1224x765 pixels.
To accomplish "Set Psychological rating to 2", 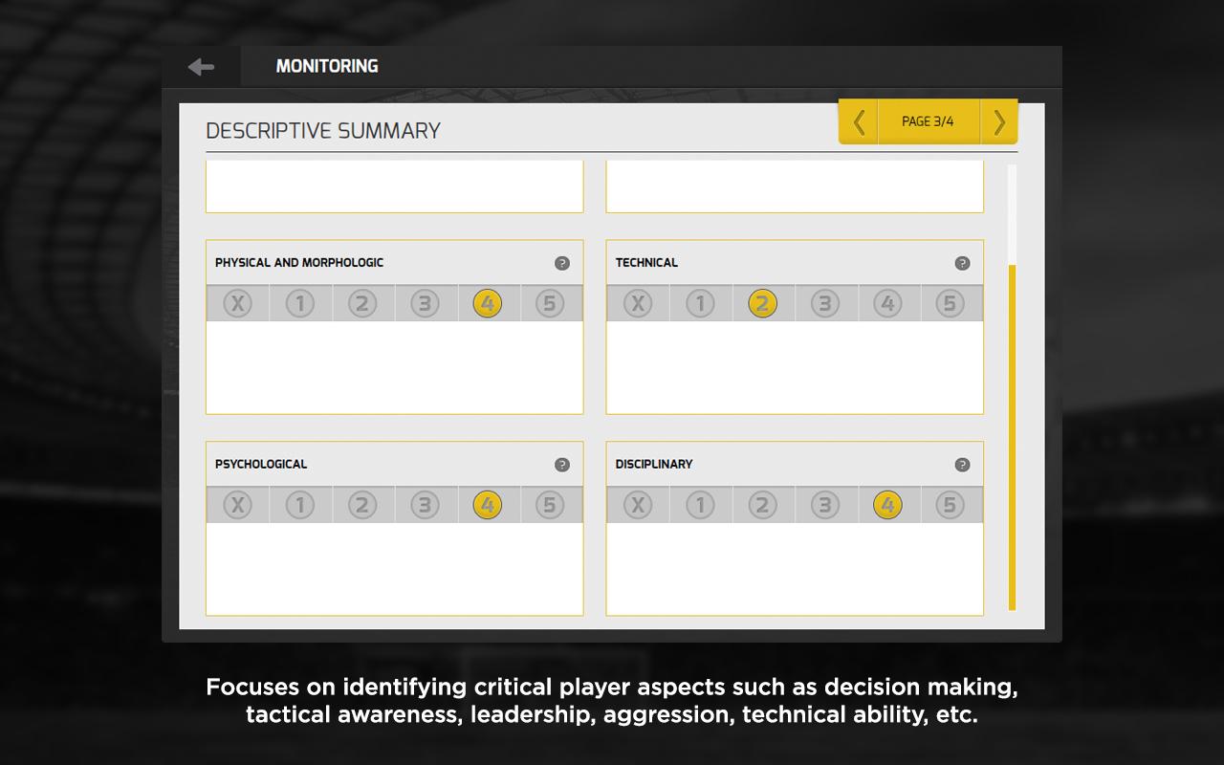I will point(362,505).
